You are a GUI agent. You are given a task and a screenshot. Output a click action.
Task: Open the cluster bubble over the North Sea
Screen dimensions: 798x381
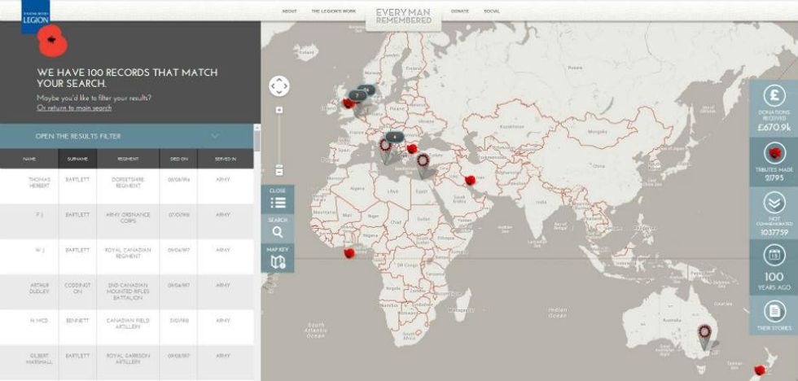coord(367,90)
